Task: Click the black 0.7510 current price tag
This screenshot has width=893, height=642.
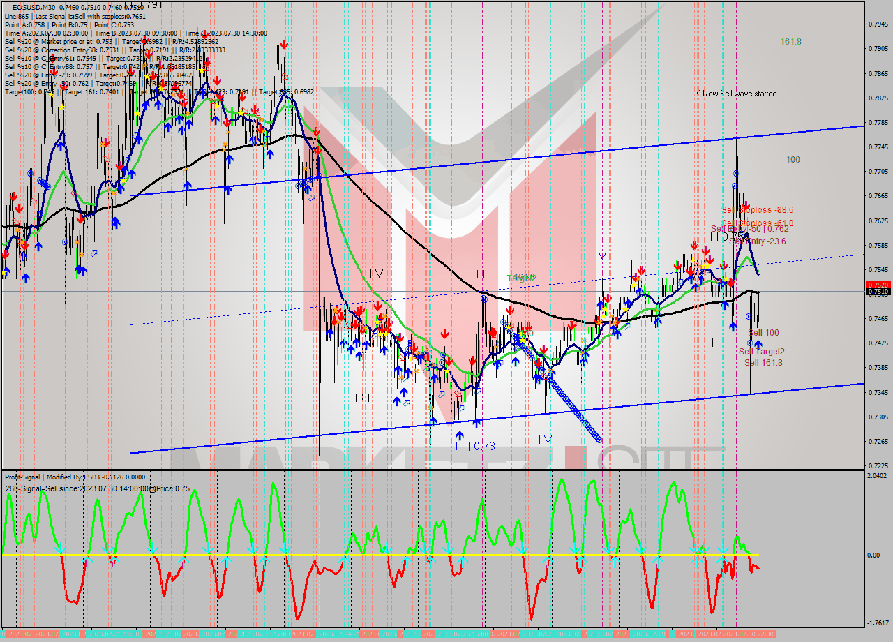Action: [x=878, y=292]
